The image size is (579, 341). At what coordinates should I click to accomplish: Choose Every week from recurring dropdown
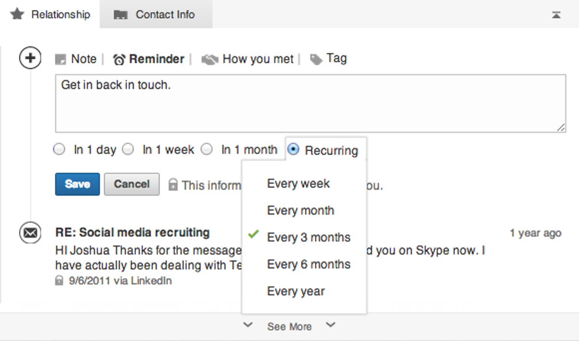coord(298,184)
